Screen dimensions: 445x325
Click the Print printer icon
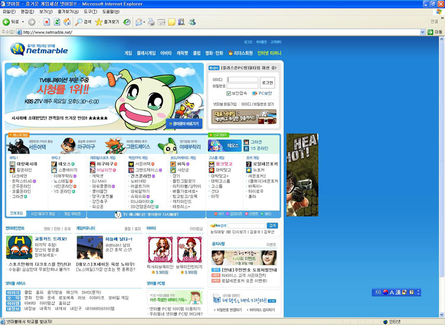click(151, 22)
